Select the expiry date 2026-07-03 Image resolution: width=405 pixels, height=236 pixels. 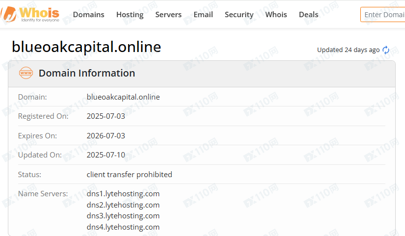point(106,136)
